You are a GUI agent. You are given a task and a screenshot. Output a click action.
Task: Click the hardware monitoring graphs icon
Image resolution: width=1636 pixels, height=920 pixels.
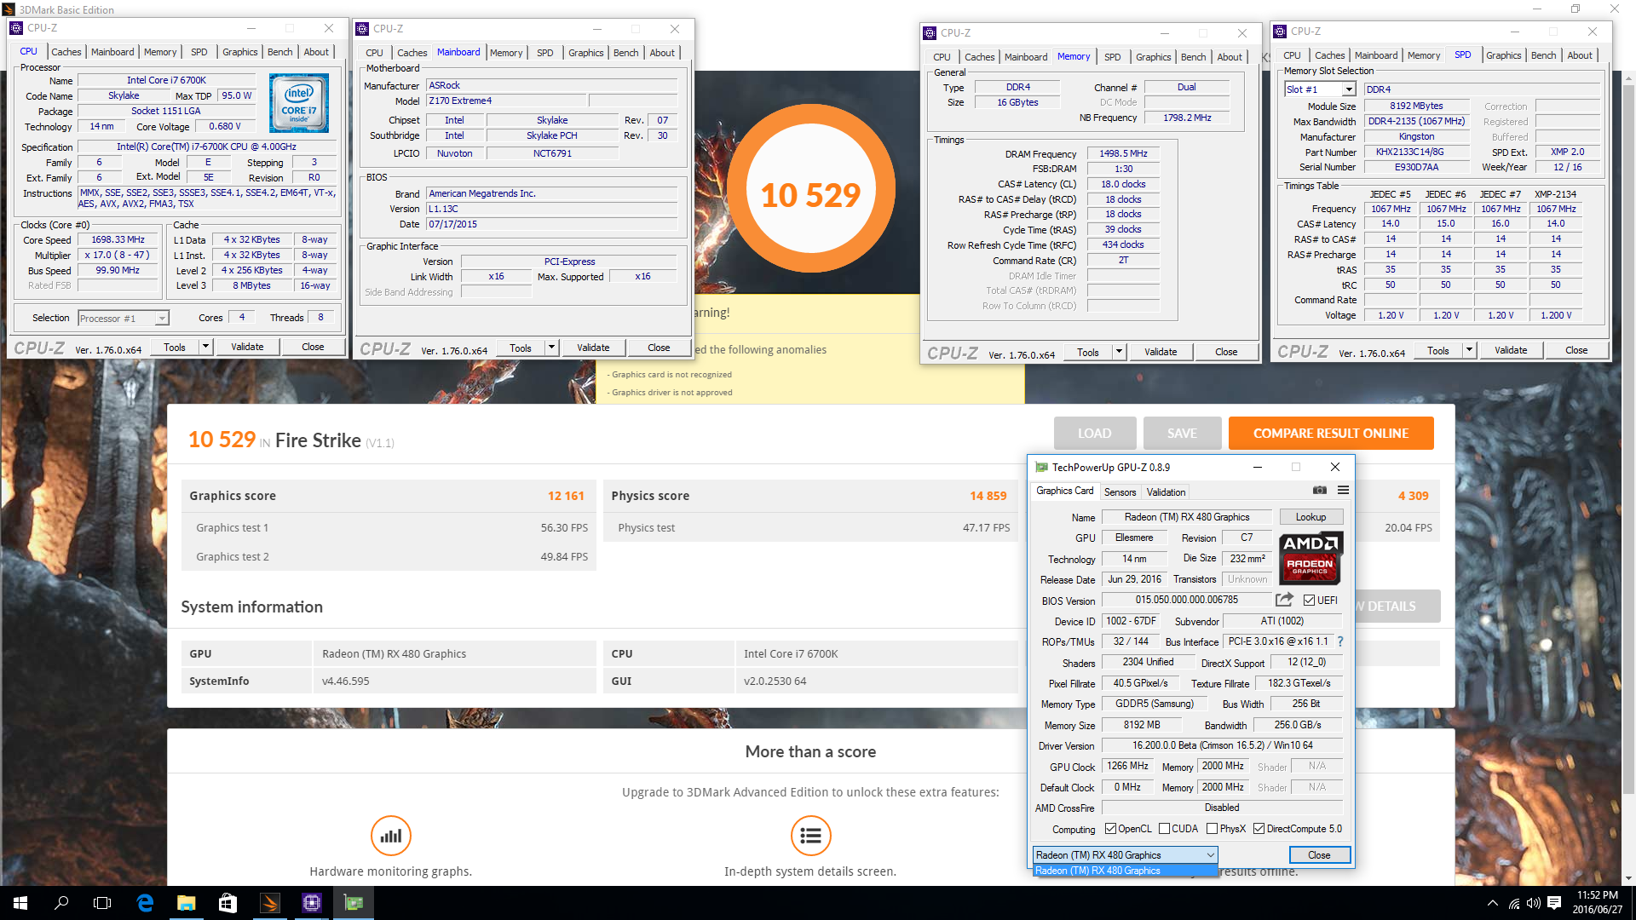click(x=391, y=836)
